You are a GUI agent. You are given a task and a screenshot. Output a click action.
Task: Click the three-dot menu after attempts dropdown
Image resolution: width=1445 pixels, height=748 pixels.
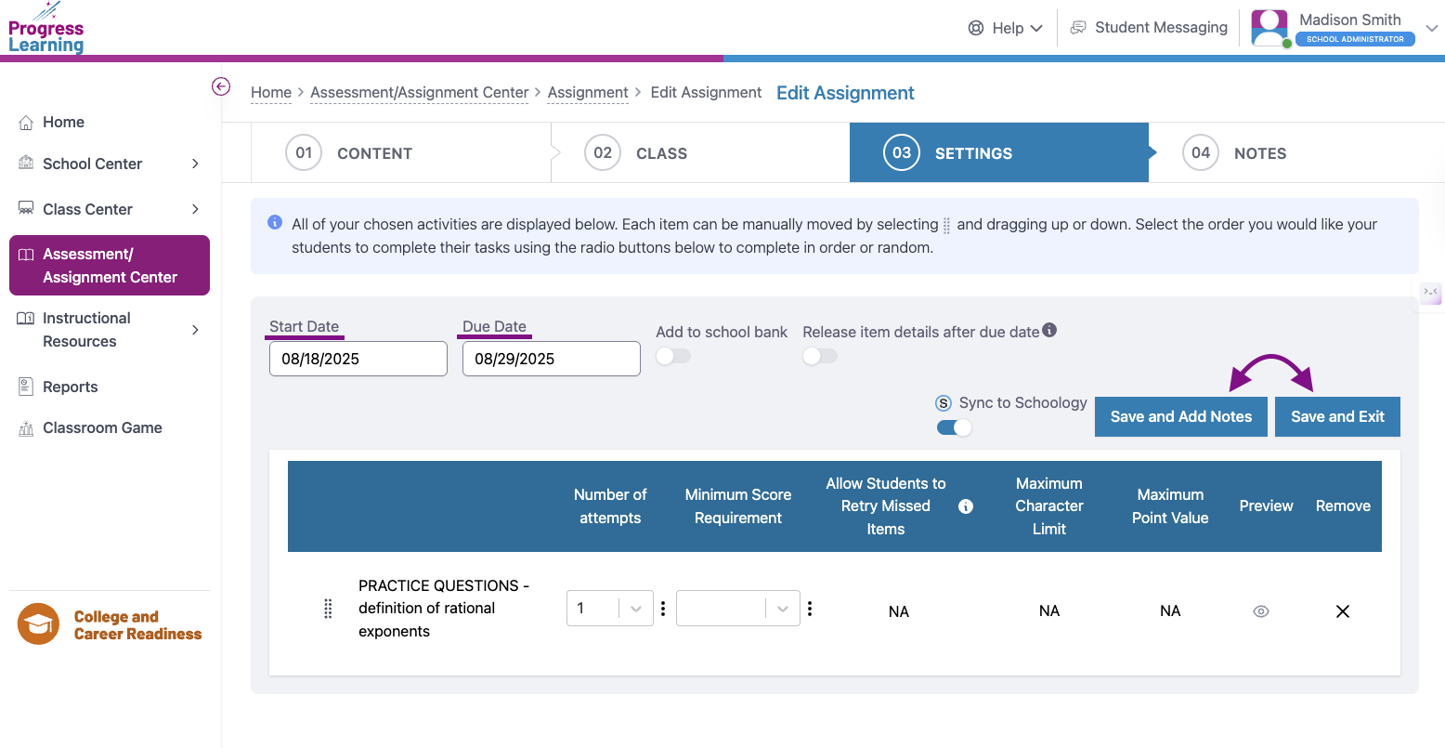663,609
